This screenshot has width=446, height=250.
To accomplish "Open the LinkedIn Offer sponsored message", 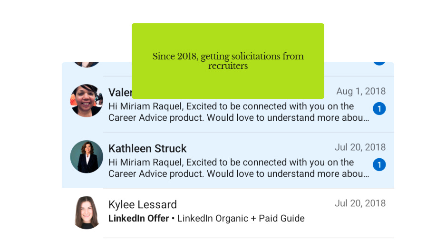I will coord(228,213).
